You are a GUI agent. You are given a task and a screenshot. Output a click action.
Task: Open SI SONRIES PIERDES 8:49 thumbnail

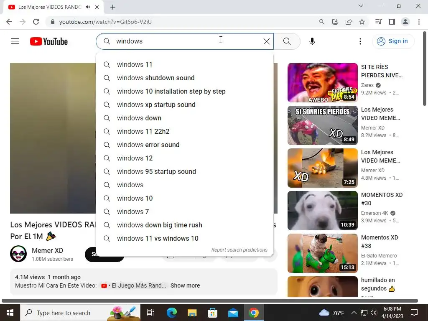[322, 125]
